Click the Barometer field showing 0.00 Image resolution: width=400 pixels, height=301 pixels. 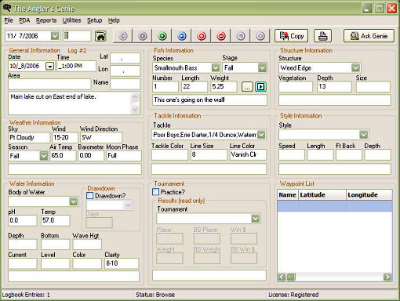coord(91,156)
